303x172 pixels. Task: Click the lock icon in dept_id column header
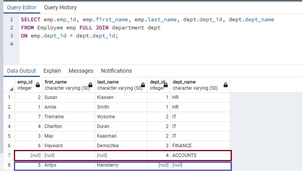point(167,85)
